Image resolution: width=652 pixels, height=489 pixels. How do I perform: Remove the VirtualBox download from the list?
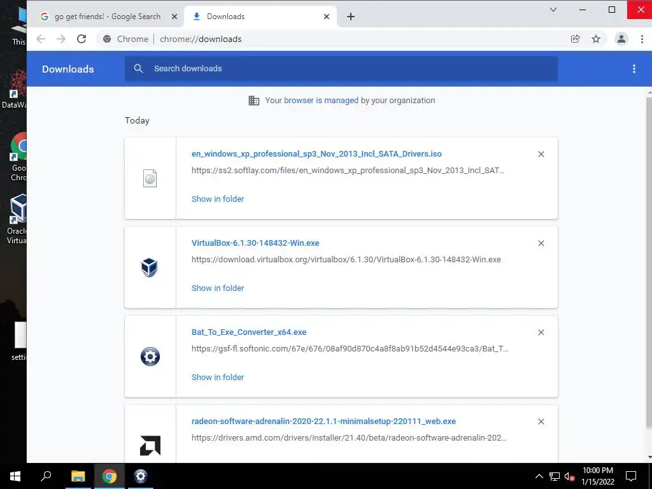[x=541, y=243]
